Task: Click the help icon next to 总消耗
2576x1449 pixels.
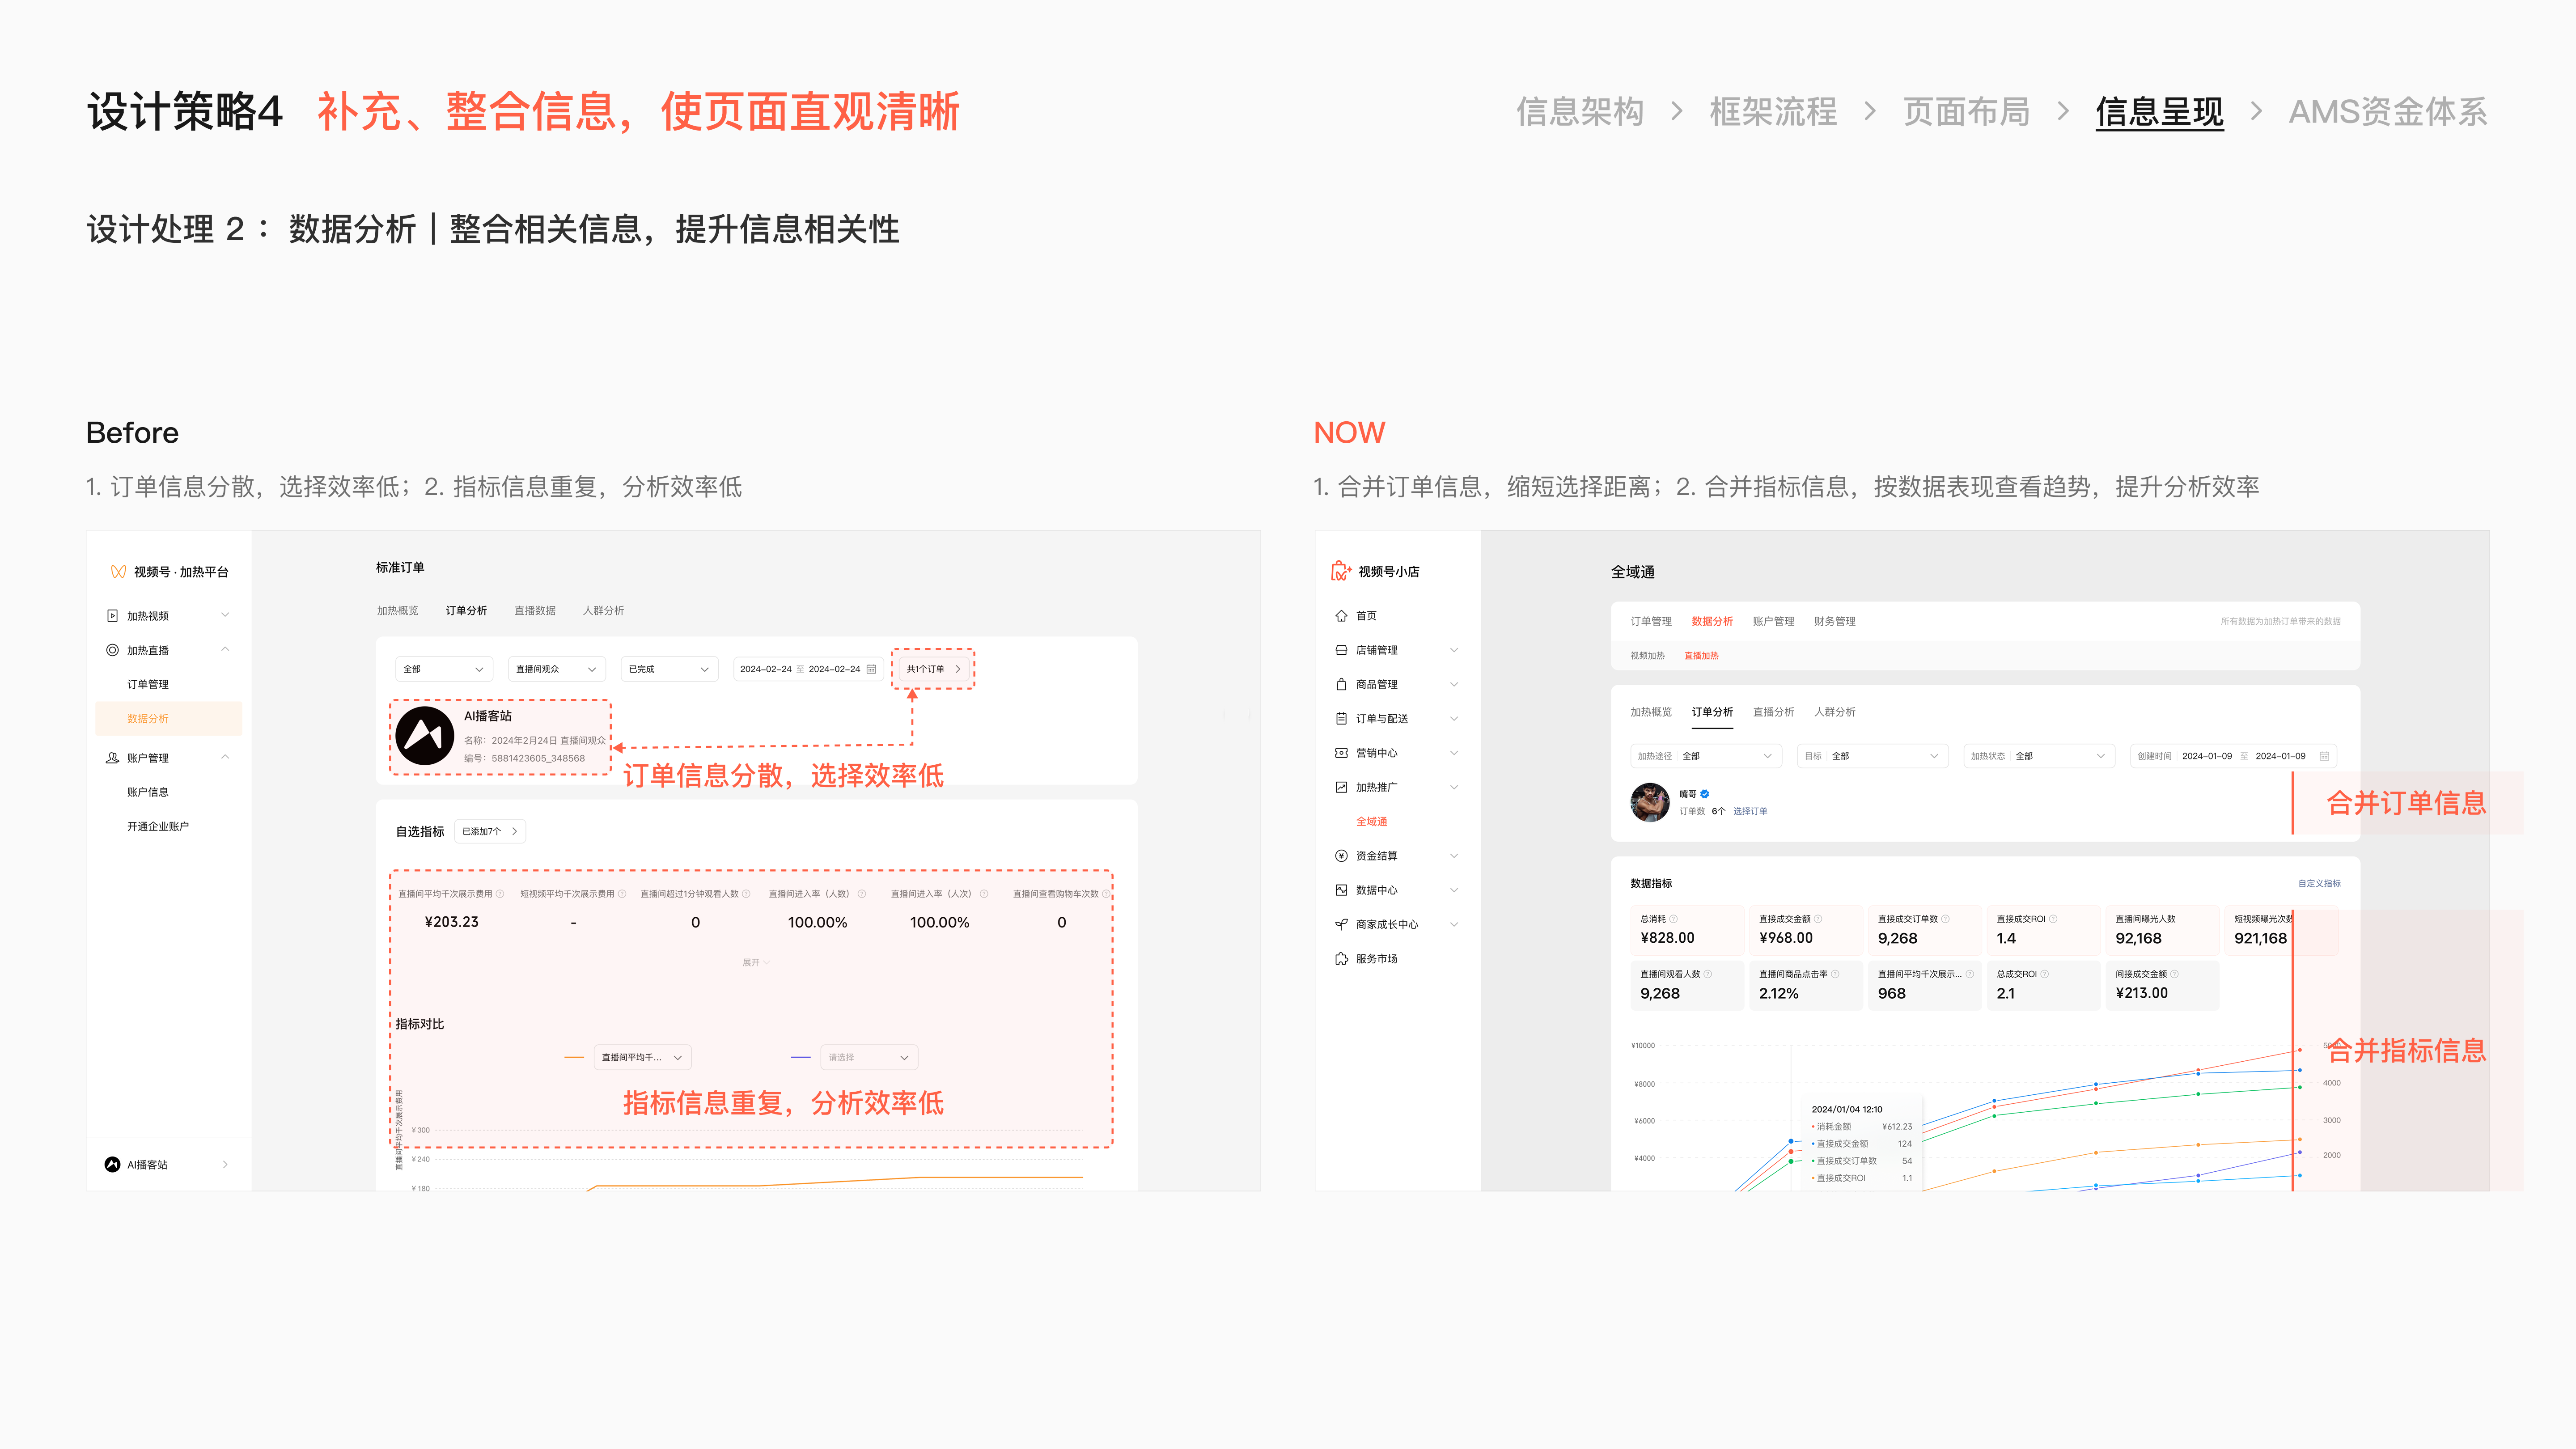Action: (x=1673, y=919)
